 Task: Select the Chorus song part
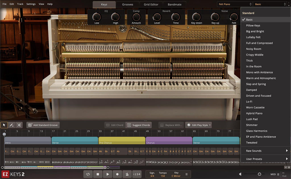click(169, 140)
